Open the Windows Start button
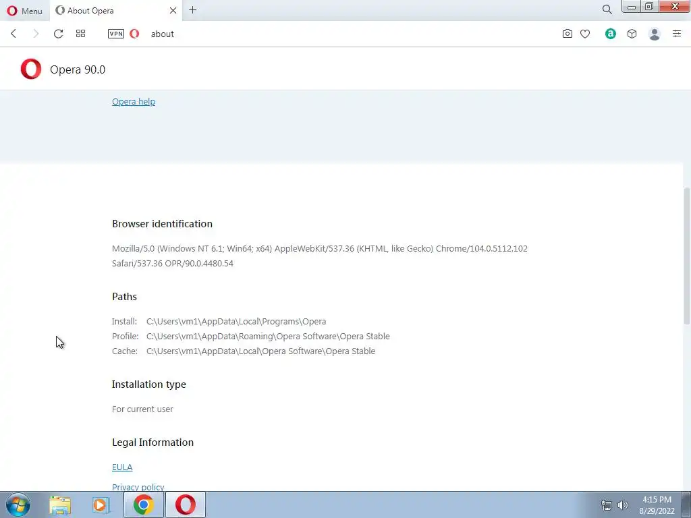Viewport: 691px width, 518px height. point(18,505)
